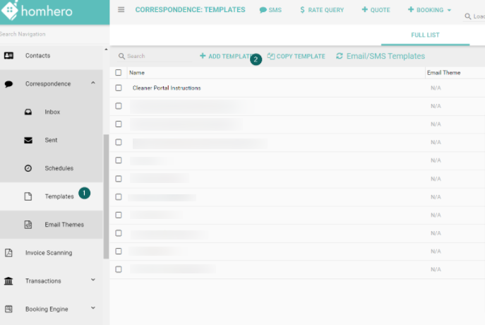
Task: Click the Sent mail icon
Action: coord(28,140)
